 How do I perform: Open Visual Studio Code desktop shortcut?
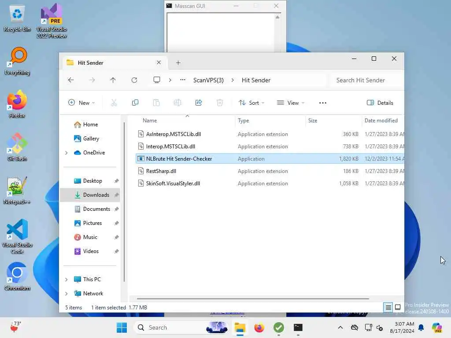click(17, 236)
